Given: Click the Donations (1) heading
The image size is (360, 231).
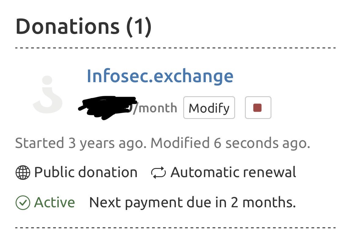Looking at the screenshot, I should pyautogui.click(x=84, y=26).
